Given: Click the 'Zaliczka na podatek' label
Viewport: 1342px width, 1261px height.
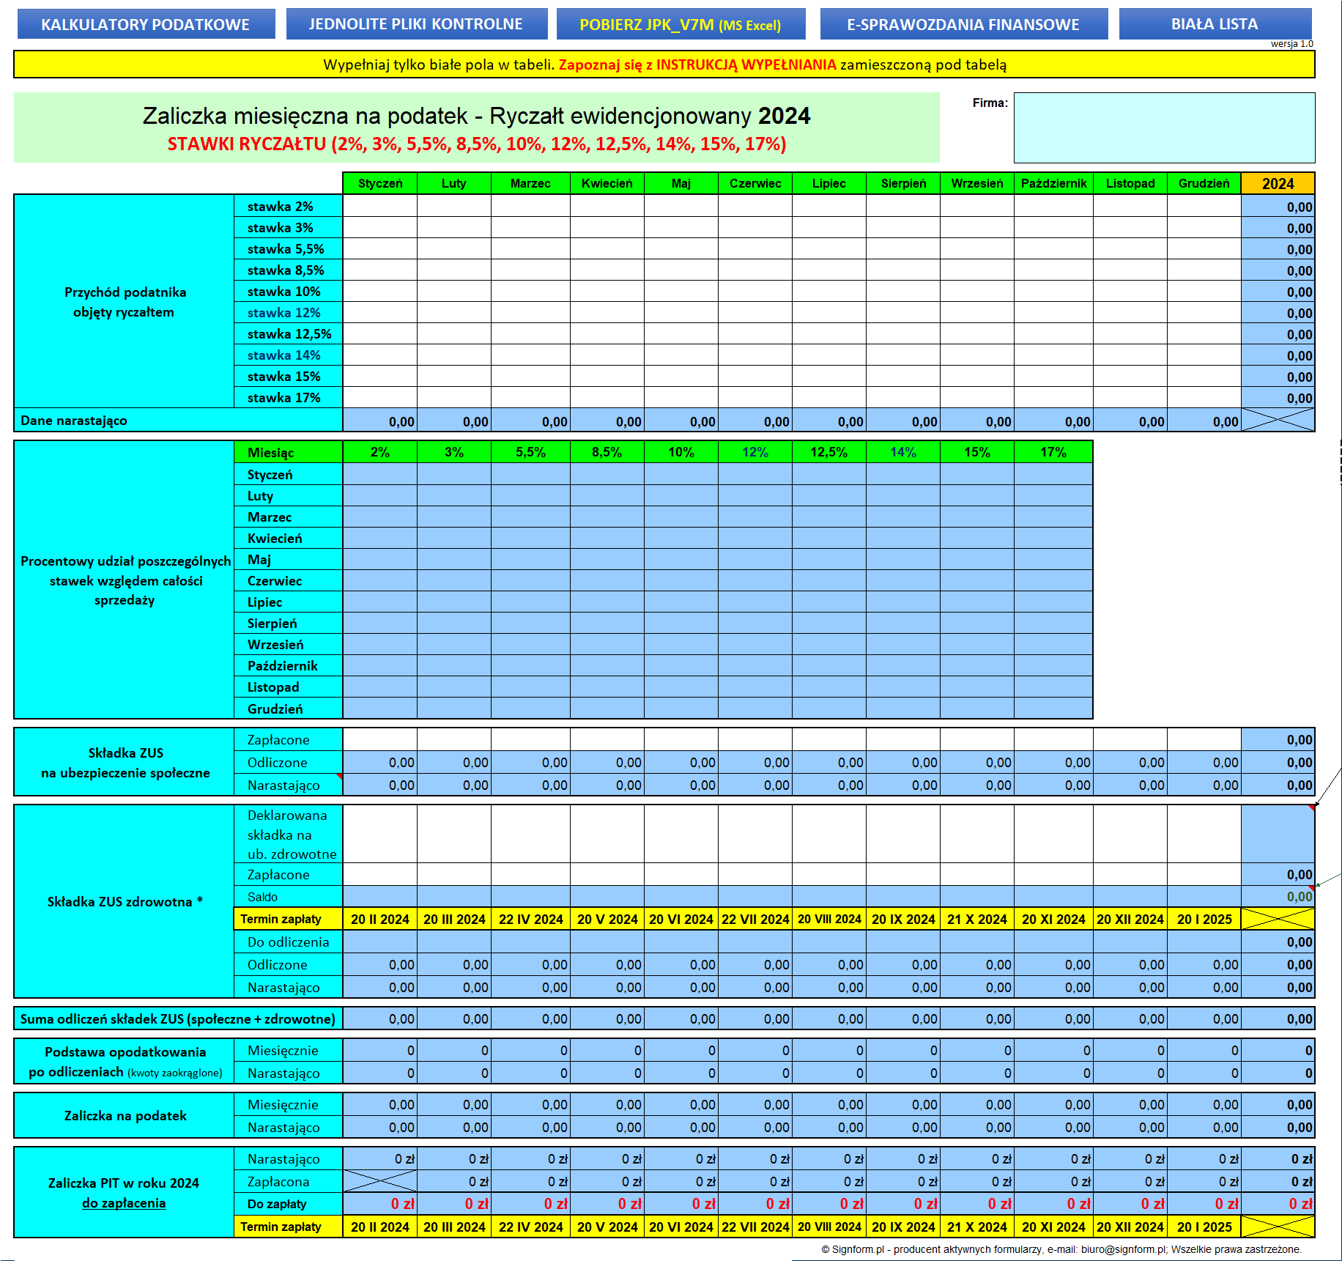Looking at the screenshot, I should coord(125,1115).
